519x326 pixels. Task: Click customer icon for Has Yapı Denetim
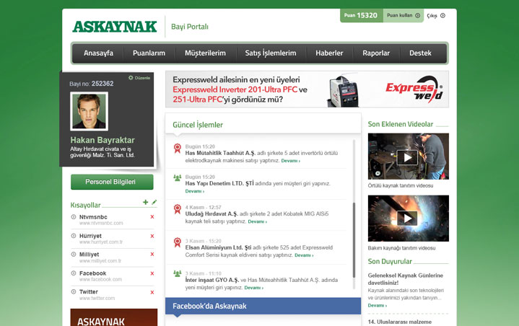pos(178,178)
